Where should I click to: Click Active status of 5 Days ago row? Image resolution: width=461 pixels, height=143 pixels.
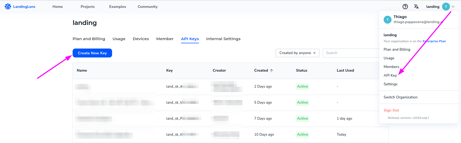coord(303,103)
